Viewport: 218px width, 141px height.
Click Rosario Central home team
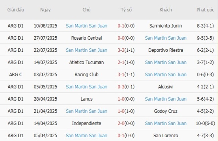(87, 38)
